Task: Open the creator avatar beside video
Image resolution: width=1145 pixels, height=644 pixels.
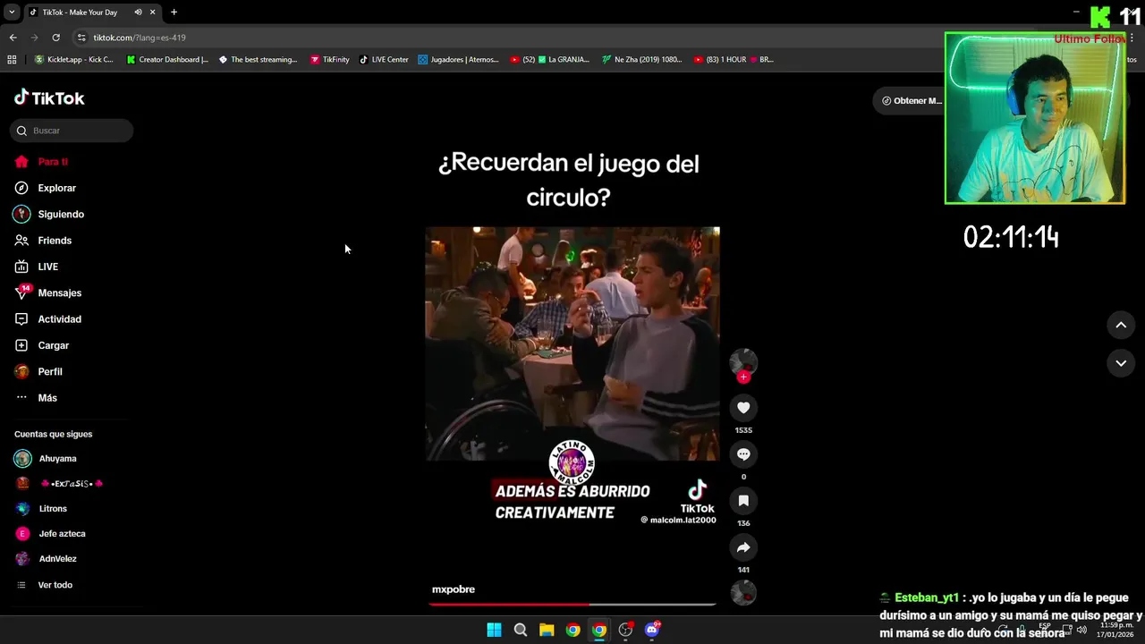Action: click(743, 361)
